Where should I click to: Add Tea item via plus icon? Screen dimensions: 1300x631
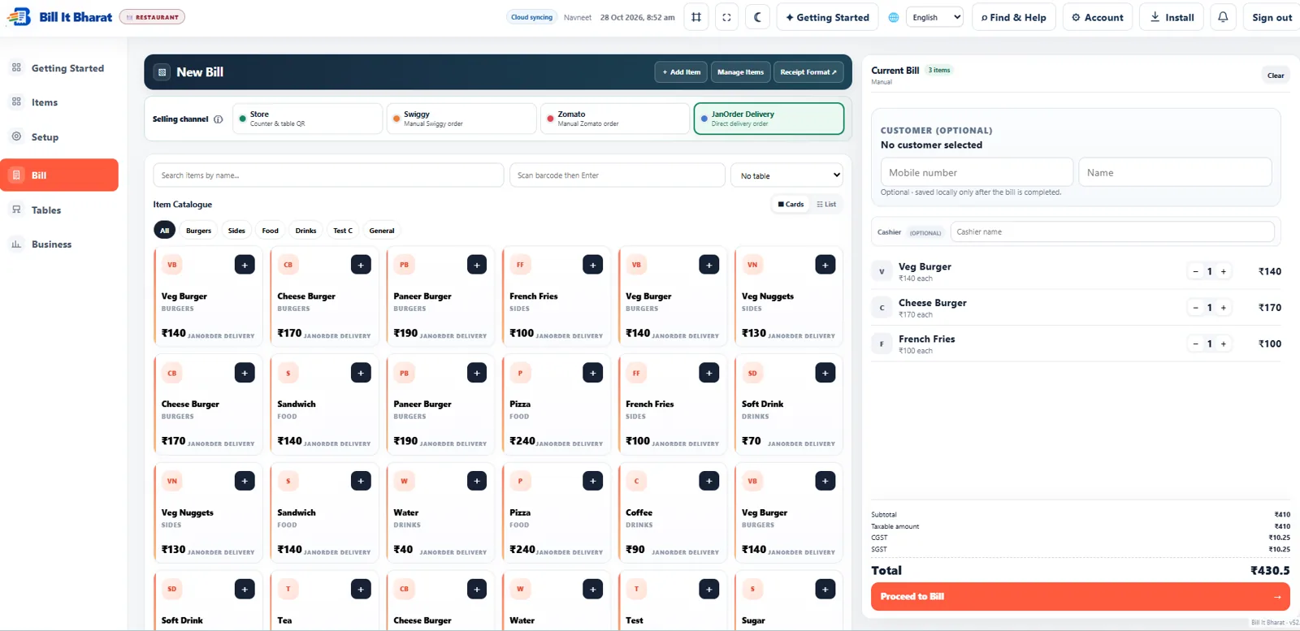click(x=361, y=589)
